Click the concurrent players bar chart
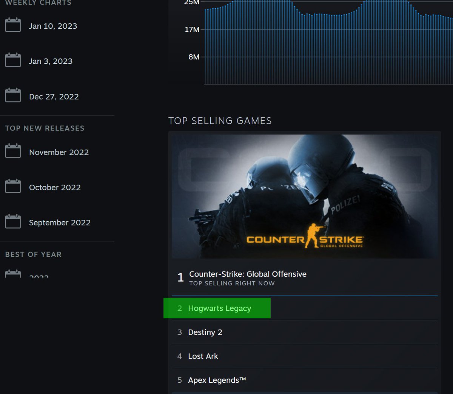This screenshot has width=453, height=394. pos(328,42)
